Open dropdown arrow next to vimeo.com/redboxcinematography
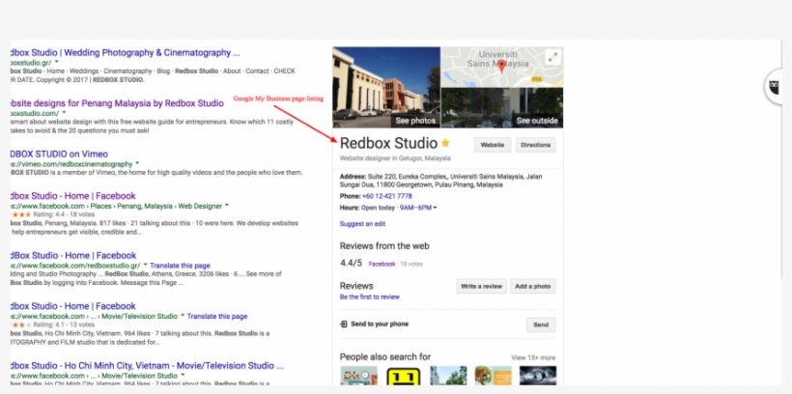The height and width of the screenshot is (394, 792). coord(137,163)
